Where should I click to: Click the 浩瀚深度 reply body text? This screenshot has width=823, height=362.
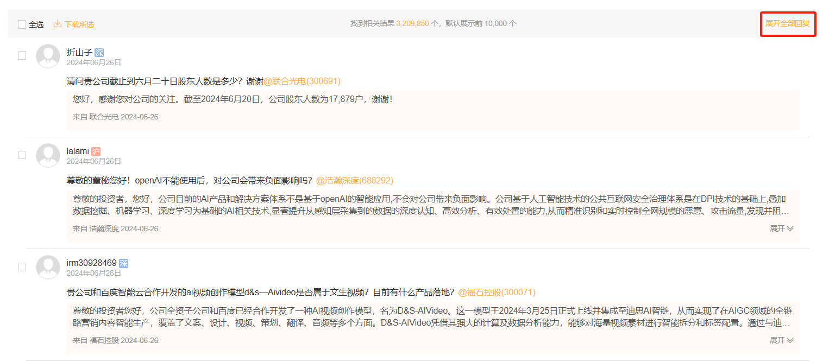coord(431,205)
